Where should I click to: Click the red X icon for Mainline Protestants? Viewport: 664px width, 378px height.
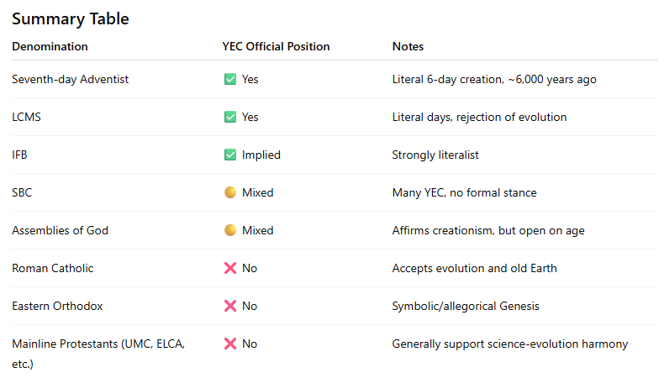coord(230,344)
